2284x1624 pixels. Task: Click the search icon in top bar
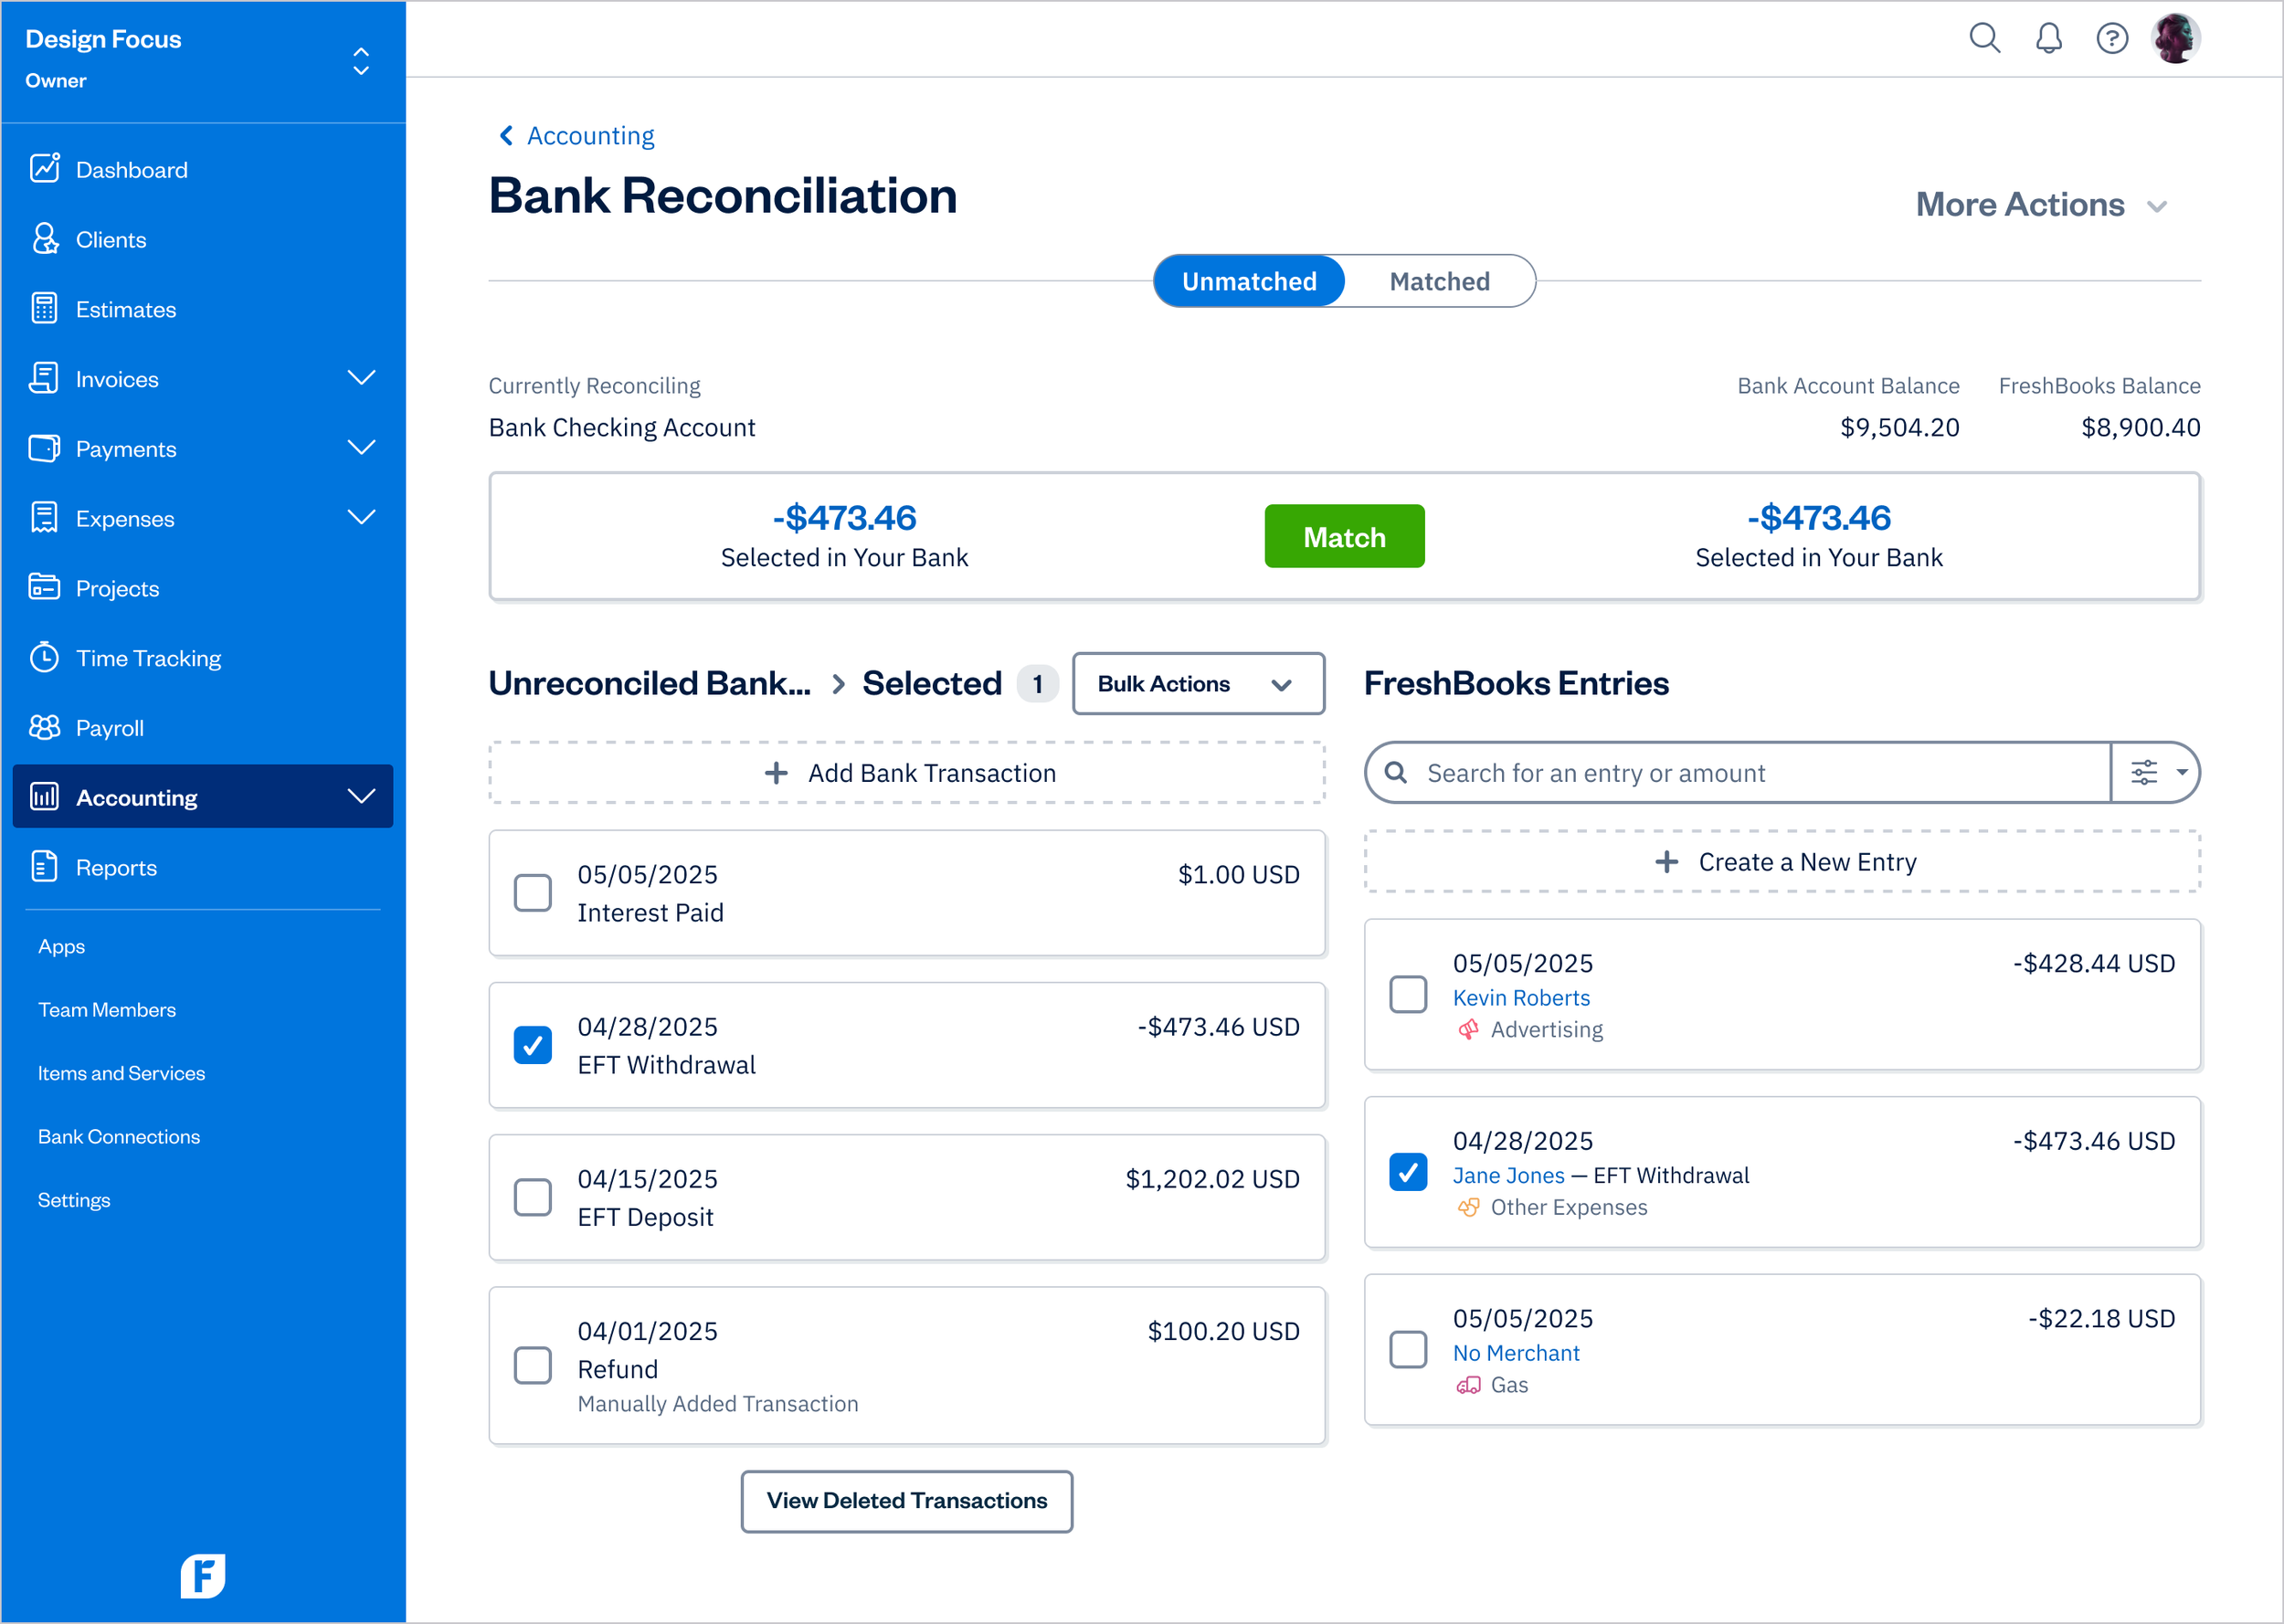click(1985, 38)
